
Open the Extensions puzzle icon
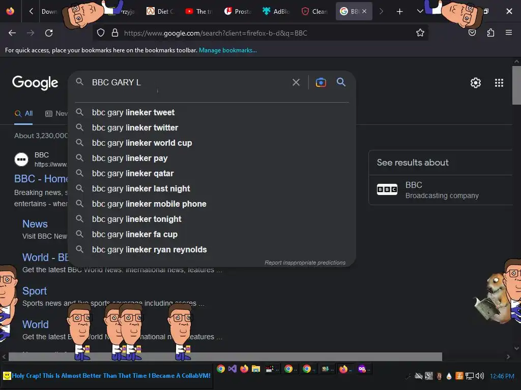(x=490, y=32)
